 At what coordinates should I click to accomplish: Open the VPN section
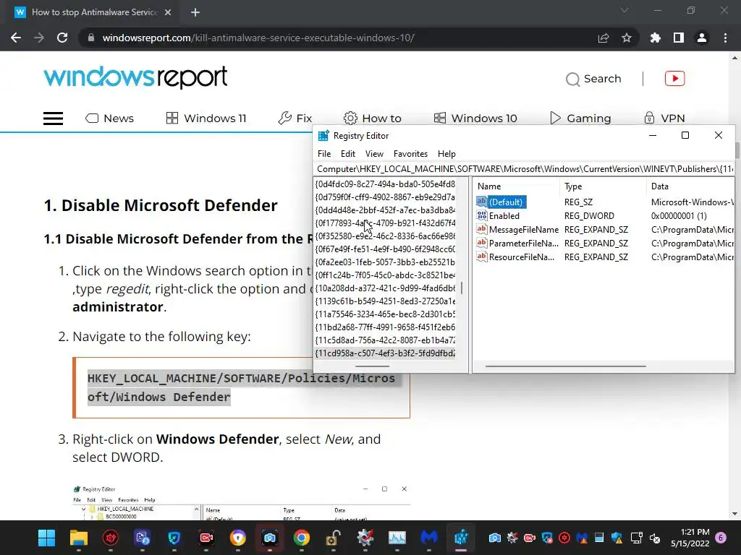pos(664,118)
